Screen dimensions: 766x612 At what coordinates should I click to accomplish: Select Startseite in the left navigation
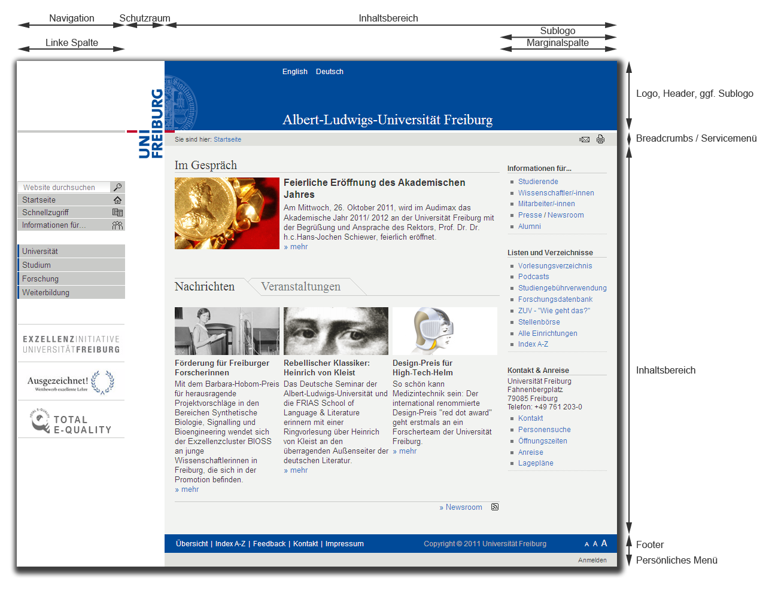71,200
